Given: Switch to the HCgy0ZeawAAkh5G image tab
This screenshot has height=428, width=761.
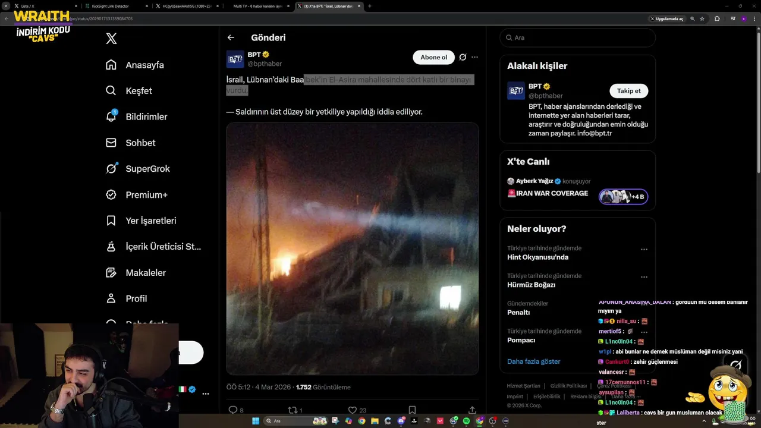Looking at the screenshot, I should 186,6.
